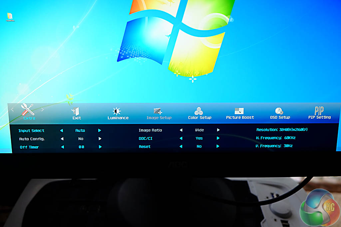Screen dimensions: 341x227
Task: Select the Input Select row label
Action: point(31,131)
